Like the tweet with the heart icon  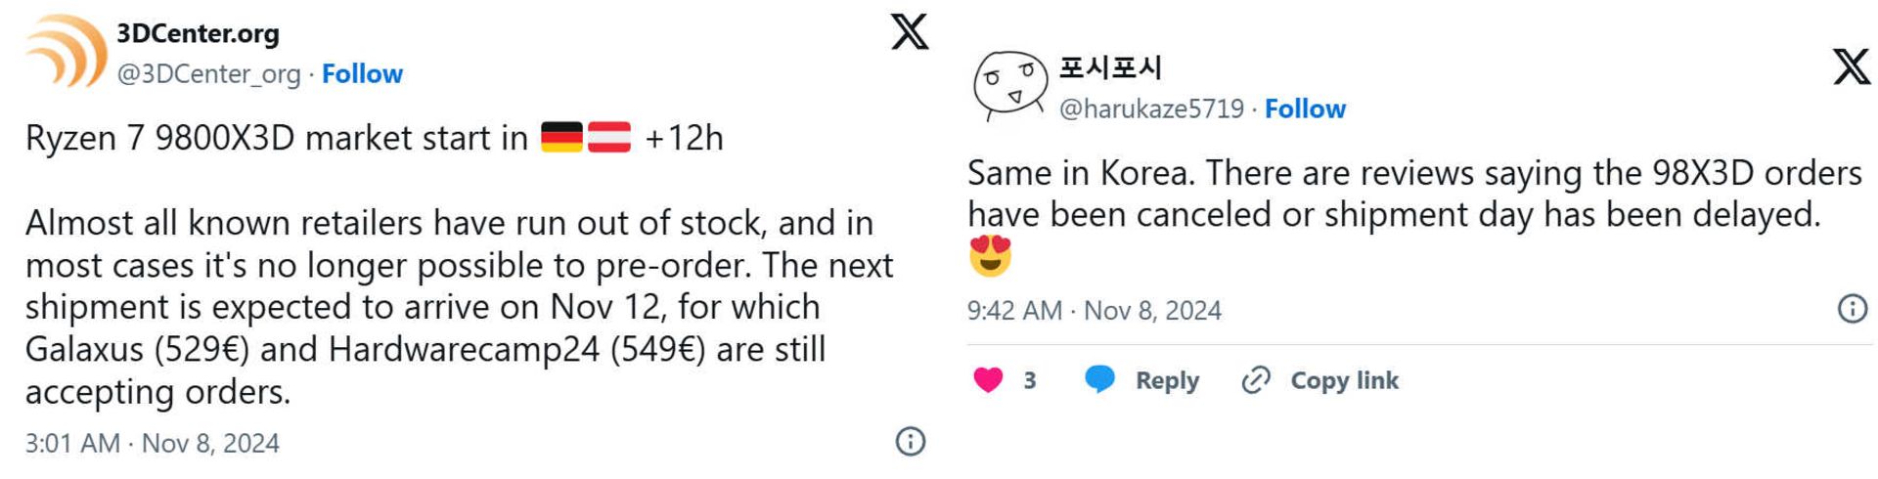click(x=988, y=379)
